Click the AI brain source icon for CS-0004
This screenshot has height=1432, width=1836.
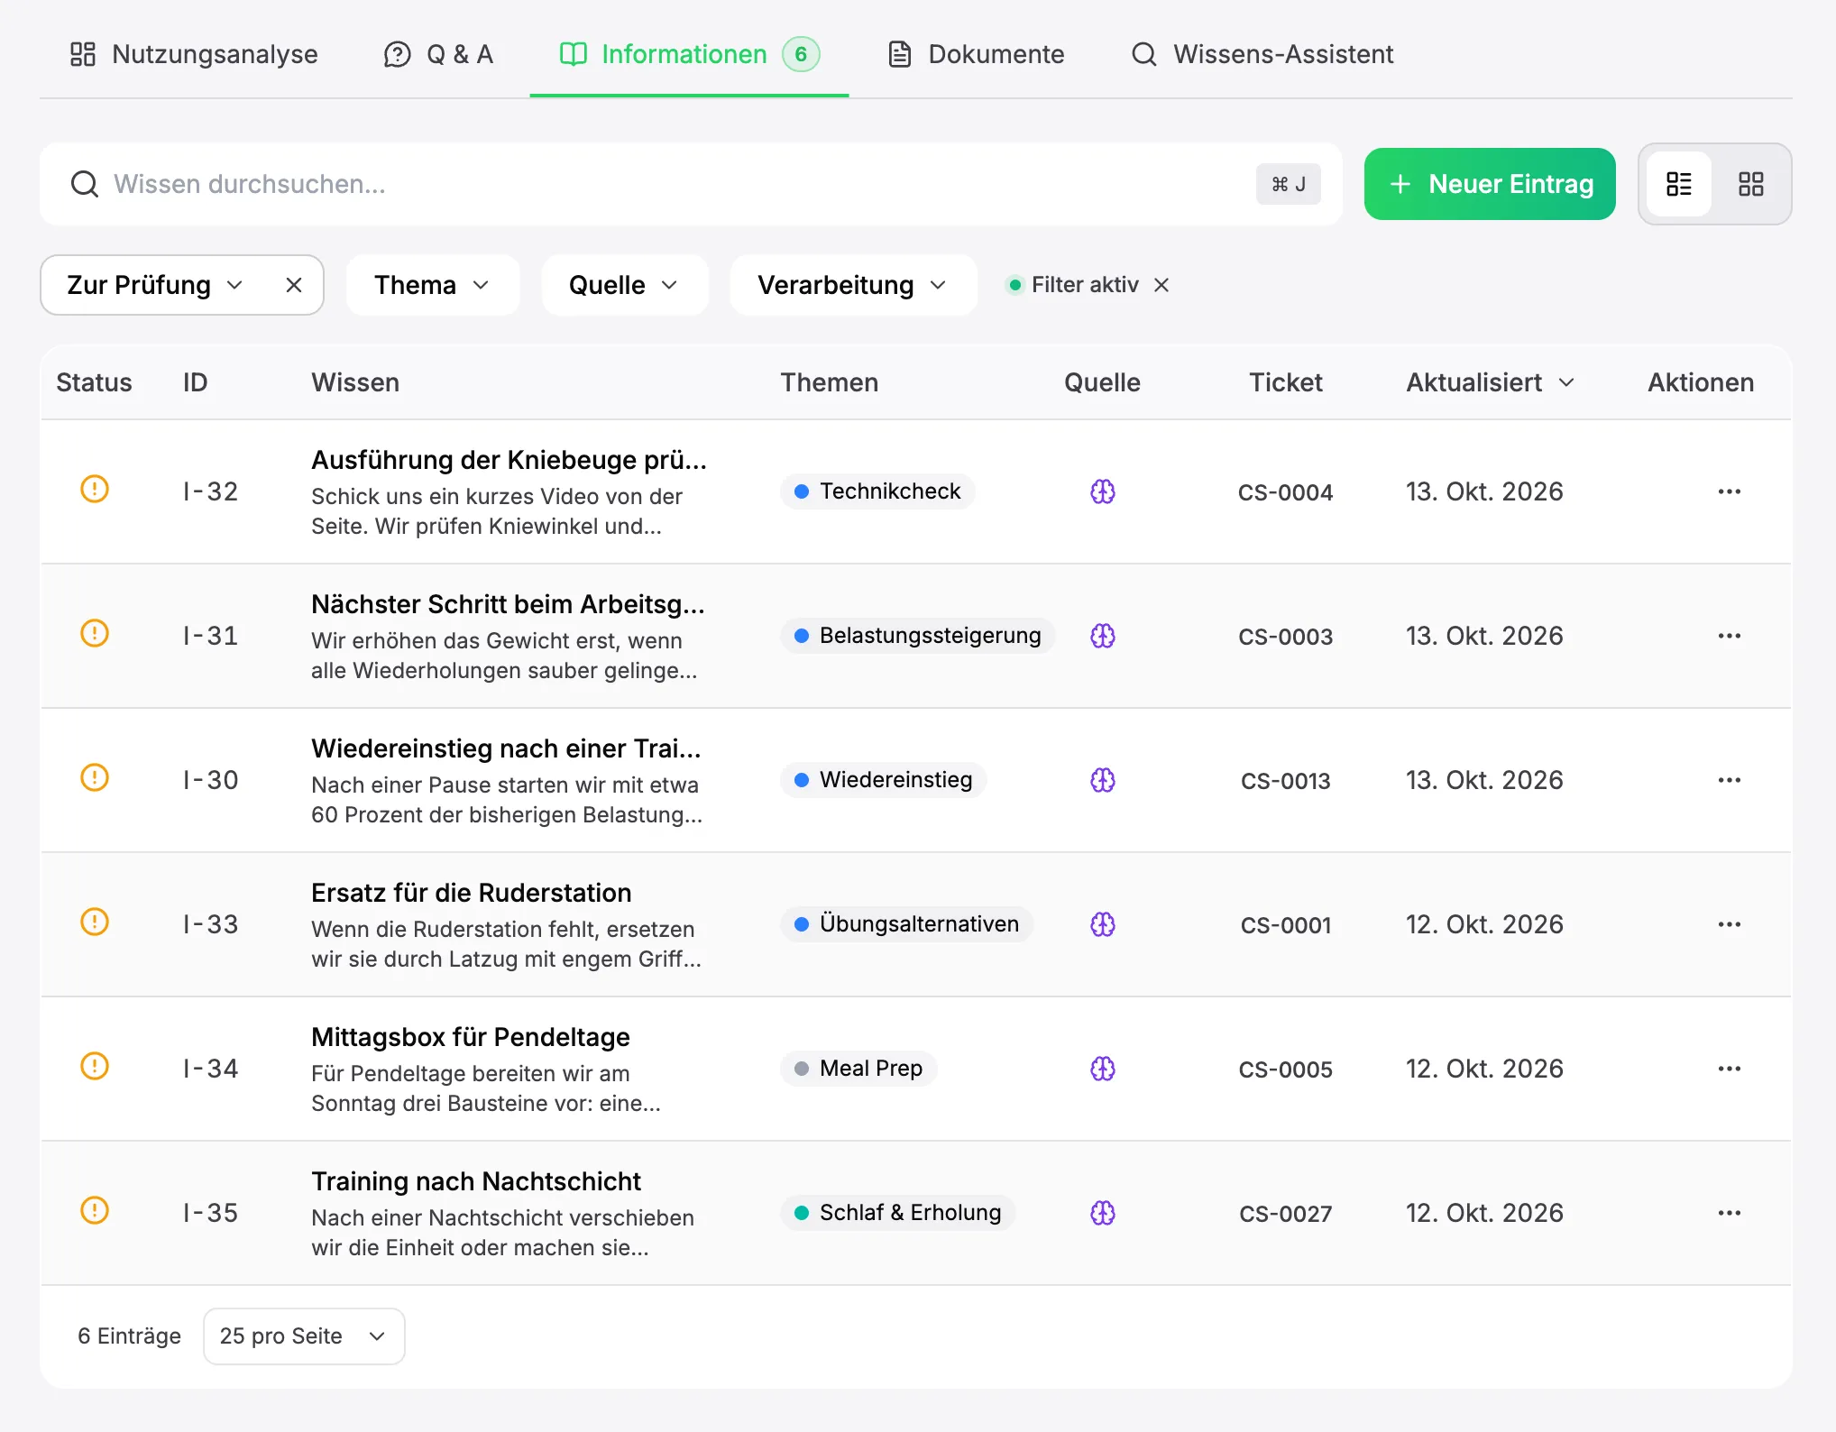[x=1103, y=491]
